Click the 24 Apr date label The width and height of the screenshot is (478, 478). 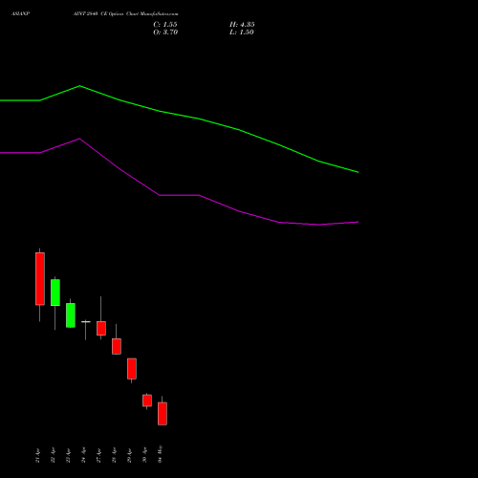83,455
